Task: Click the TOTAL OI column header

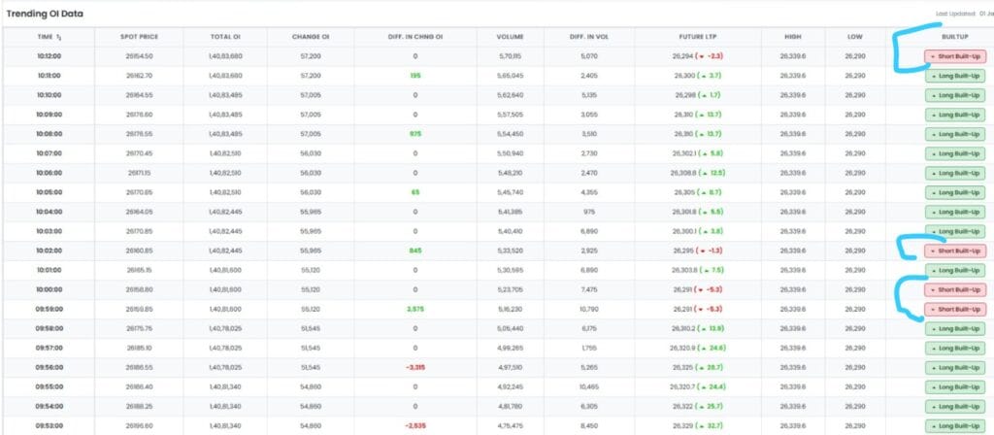Action: coord(225,36)
